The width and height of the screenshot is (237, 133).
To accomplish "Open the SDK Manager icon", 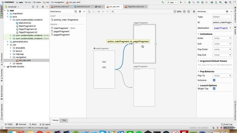I will coord(221,2).
